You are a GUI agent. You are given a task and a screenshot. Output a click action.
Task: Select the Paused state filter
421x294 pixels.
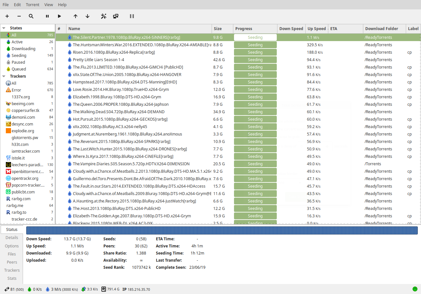[x=28, y=62]
